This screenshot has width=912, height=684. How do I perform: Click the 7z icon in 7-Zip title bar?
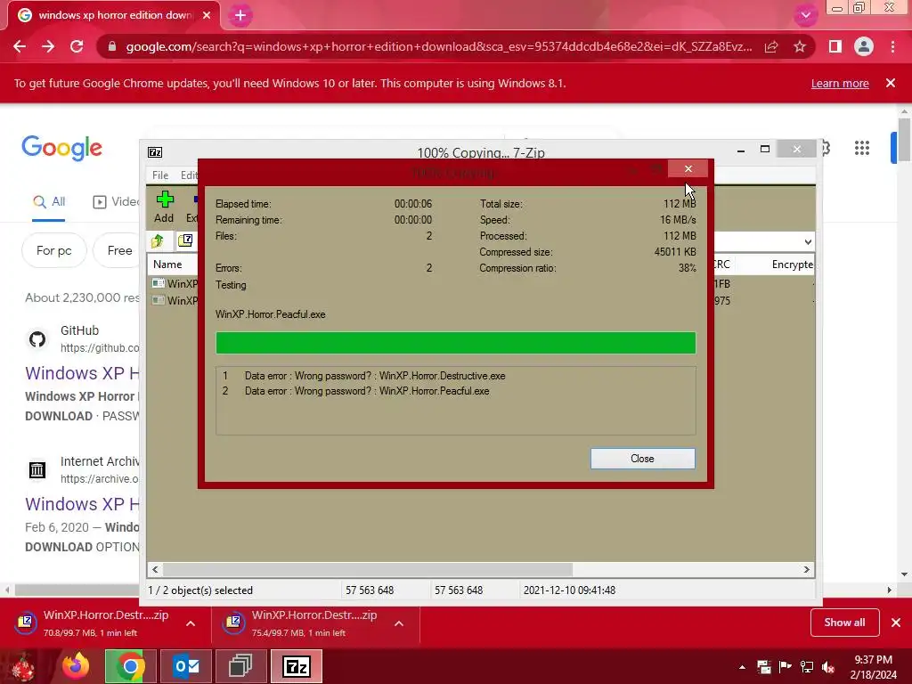click(155, 152)
